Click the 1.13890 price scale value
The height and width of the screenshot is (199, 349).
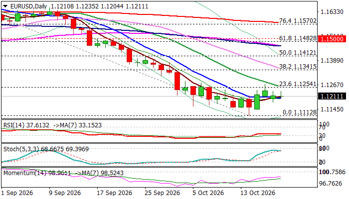[332, 60]
